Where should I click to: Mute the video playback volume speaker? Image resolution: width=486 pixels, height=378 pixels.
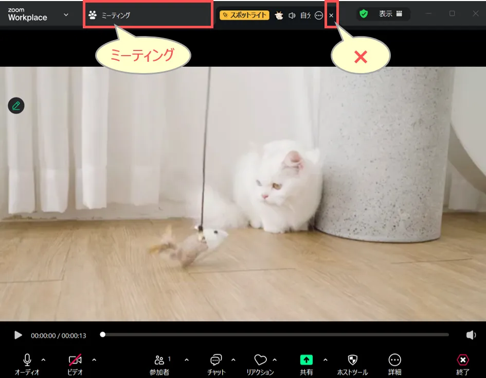[x=471, y=335]
